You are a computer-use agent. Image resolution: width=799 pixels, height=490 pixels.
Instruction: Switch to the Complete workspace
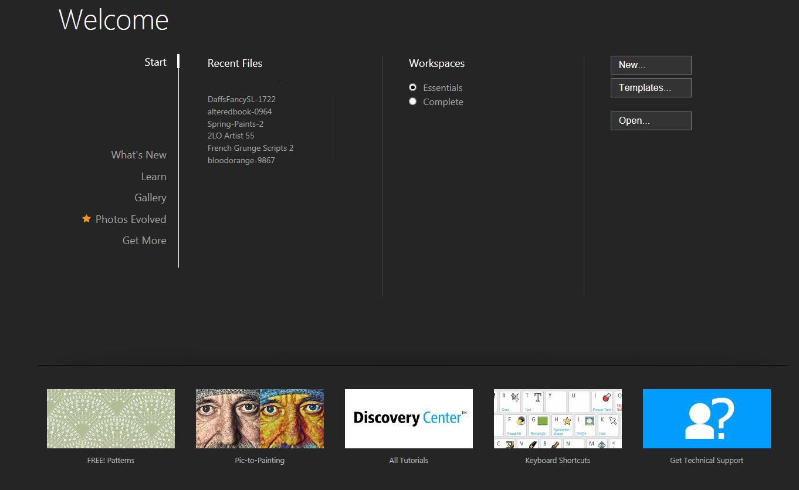coord(413,101)
